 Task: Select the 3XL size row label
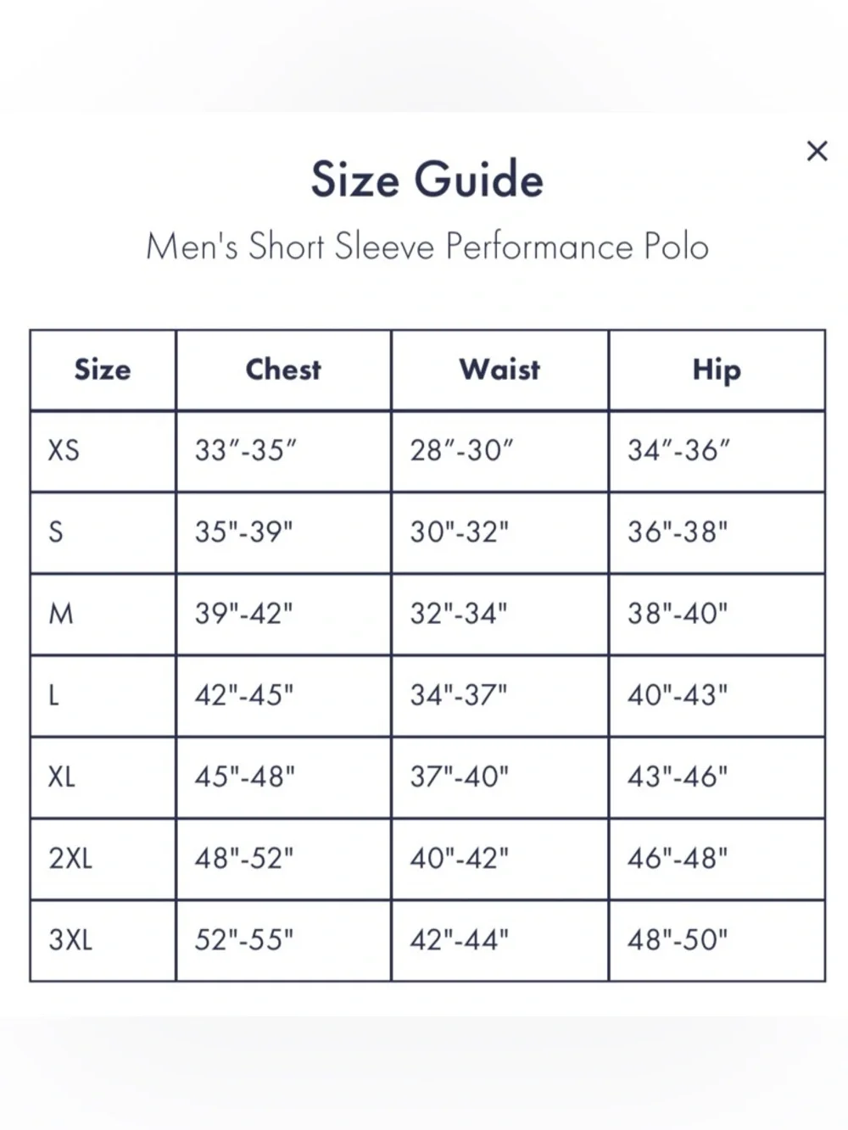[70, 940]
